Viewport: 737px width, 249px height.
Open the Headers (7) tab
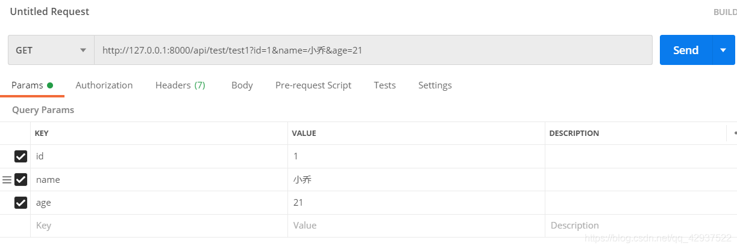180,85
